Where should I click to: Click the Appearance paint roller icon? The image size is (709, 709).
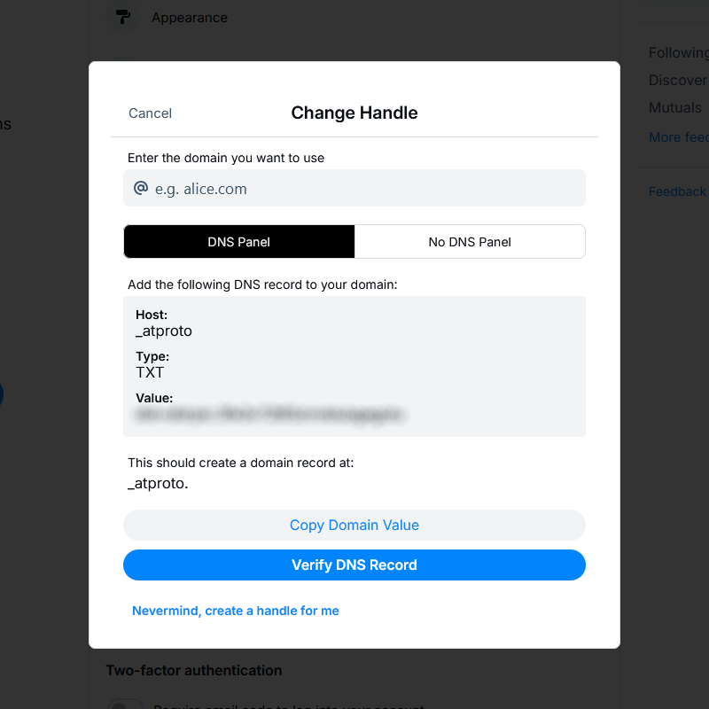122,17
